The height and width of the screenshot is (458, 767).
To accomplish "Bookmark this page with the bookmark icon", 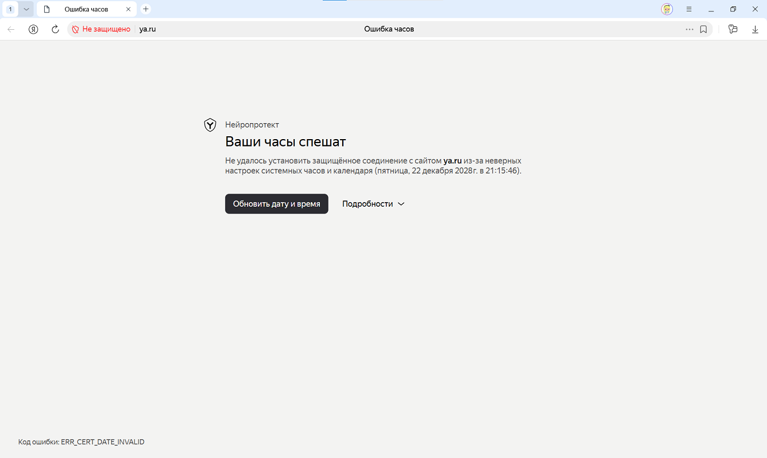I will 703,29.
